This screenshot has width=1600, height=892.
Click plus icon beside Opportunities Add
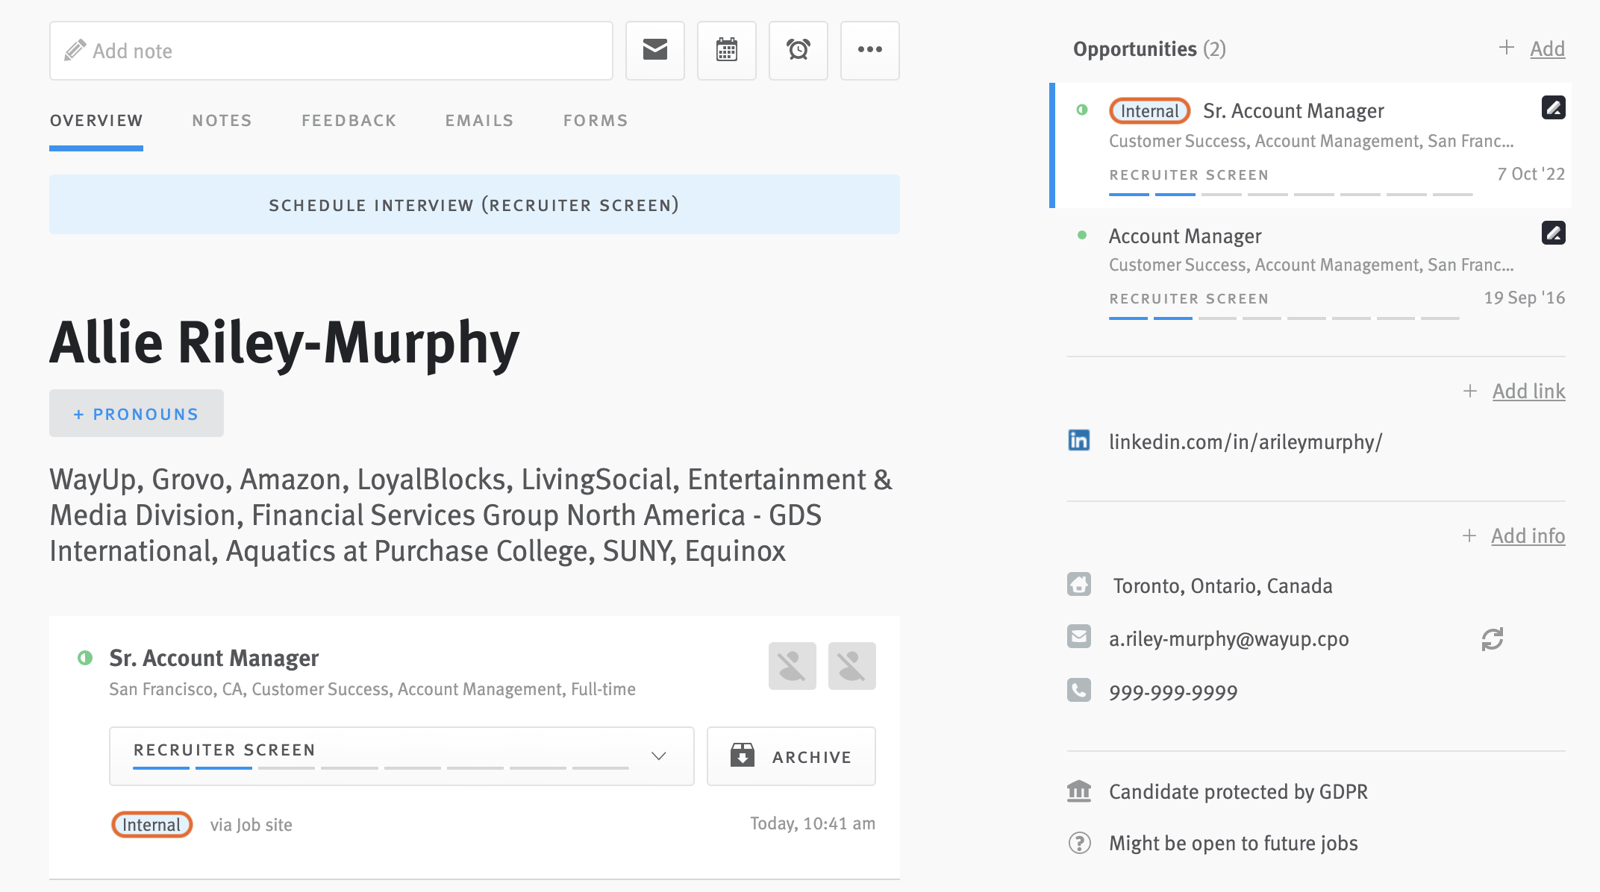(x=1507, y=48)
